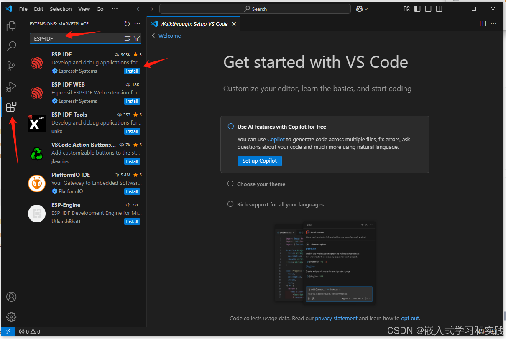
Task: Install the ESP-IDF-Tools extension
Action: coord(132,131)
